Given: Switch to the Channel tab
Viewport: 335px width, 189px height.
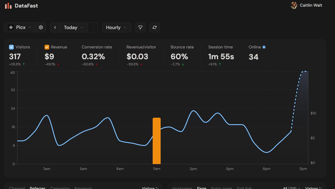Looking at the screenshot, I should (x=17, y=188).
